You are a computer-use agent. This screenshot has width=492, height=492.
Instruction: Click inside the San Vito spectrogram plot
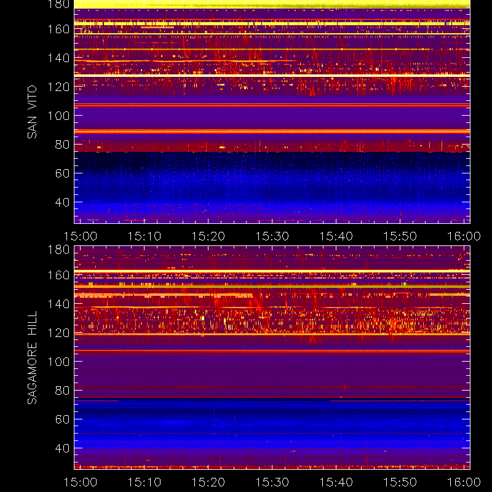pyautogui.click(x=272, y=112)
